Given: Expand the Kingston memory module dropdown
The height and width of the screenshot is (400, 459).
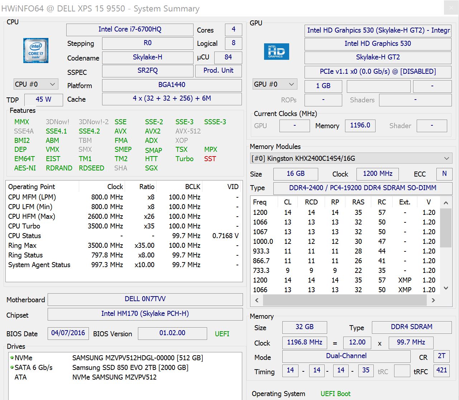Looking at the screenshot, I should click(351, 158).
